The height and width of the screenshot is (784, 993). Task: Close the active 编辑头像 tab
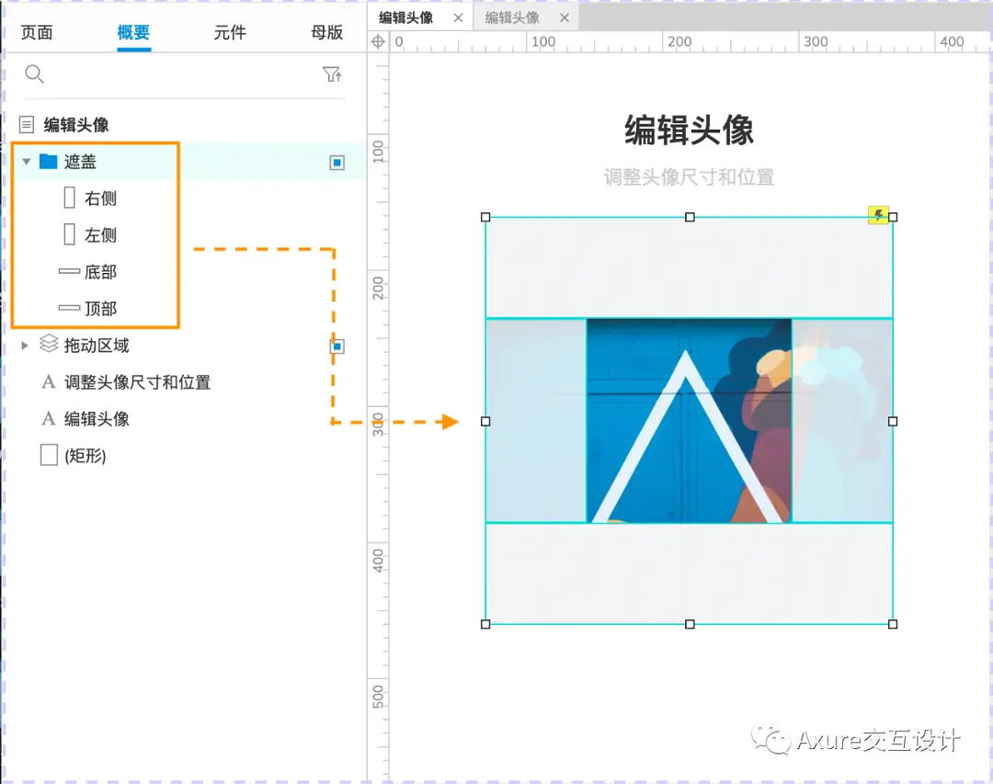456,17
